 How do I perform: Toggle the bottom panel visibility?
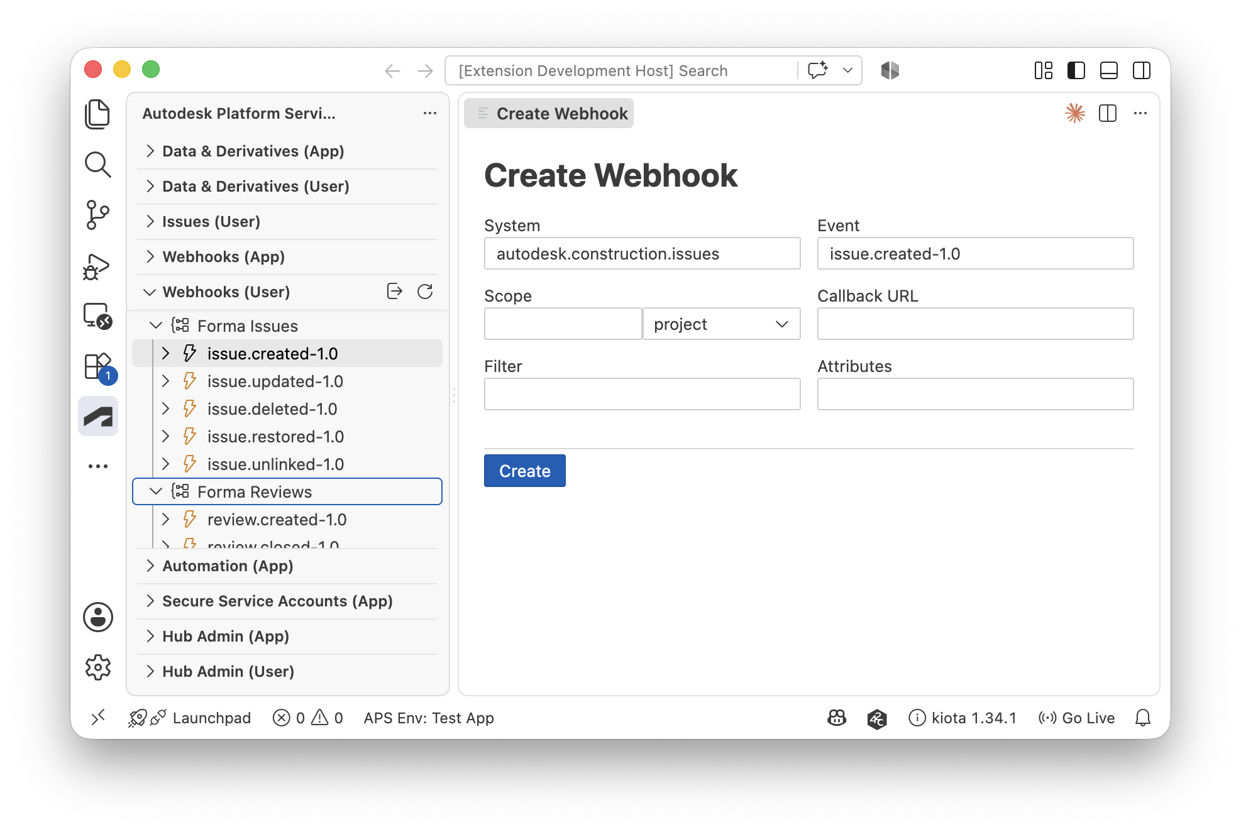point(1109,70)
